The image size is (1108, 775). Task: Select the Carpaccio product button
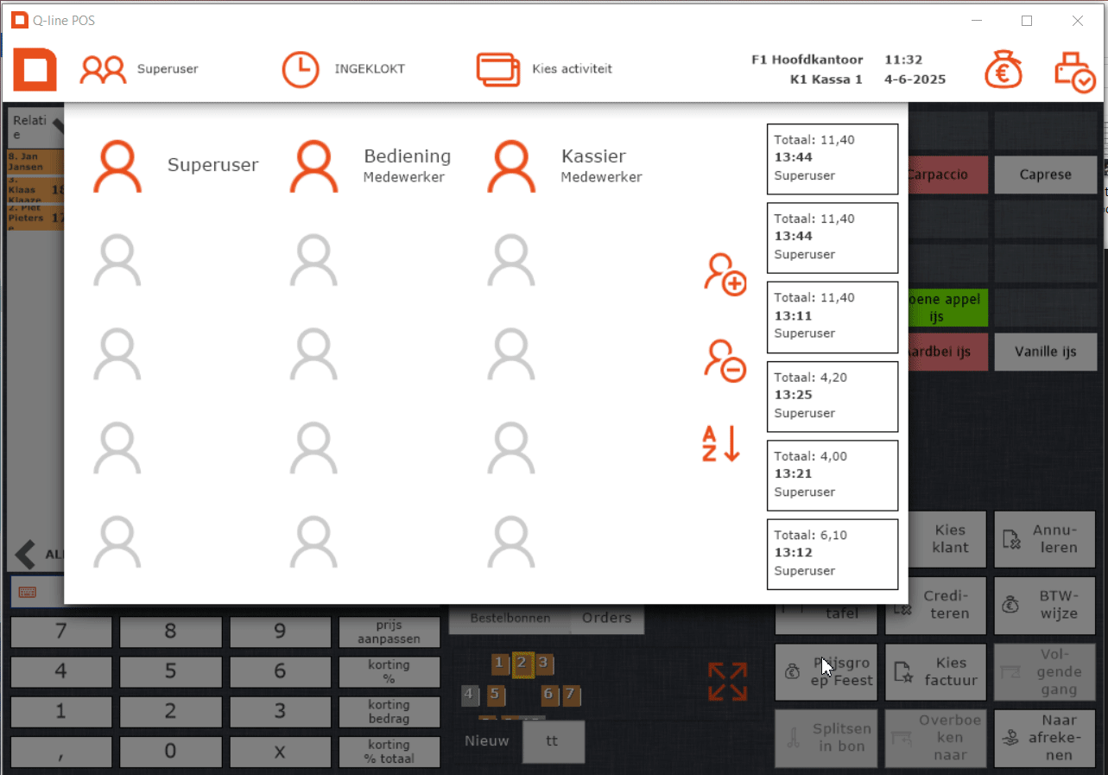click(x=947, y=175)
